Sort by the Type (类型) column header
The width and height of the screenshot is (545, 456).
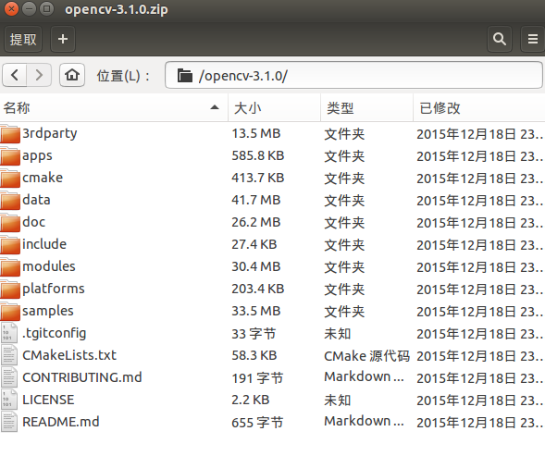366,107
